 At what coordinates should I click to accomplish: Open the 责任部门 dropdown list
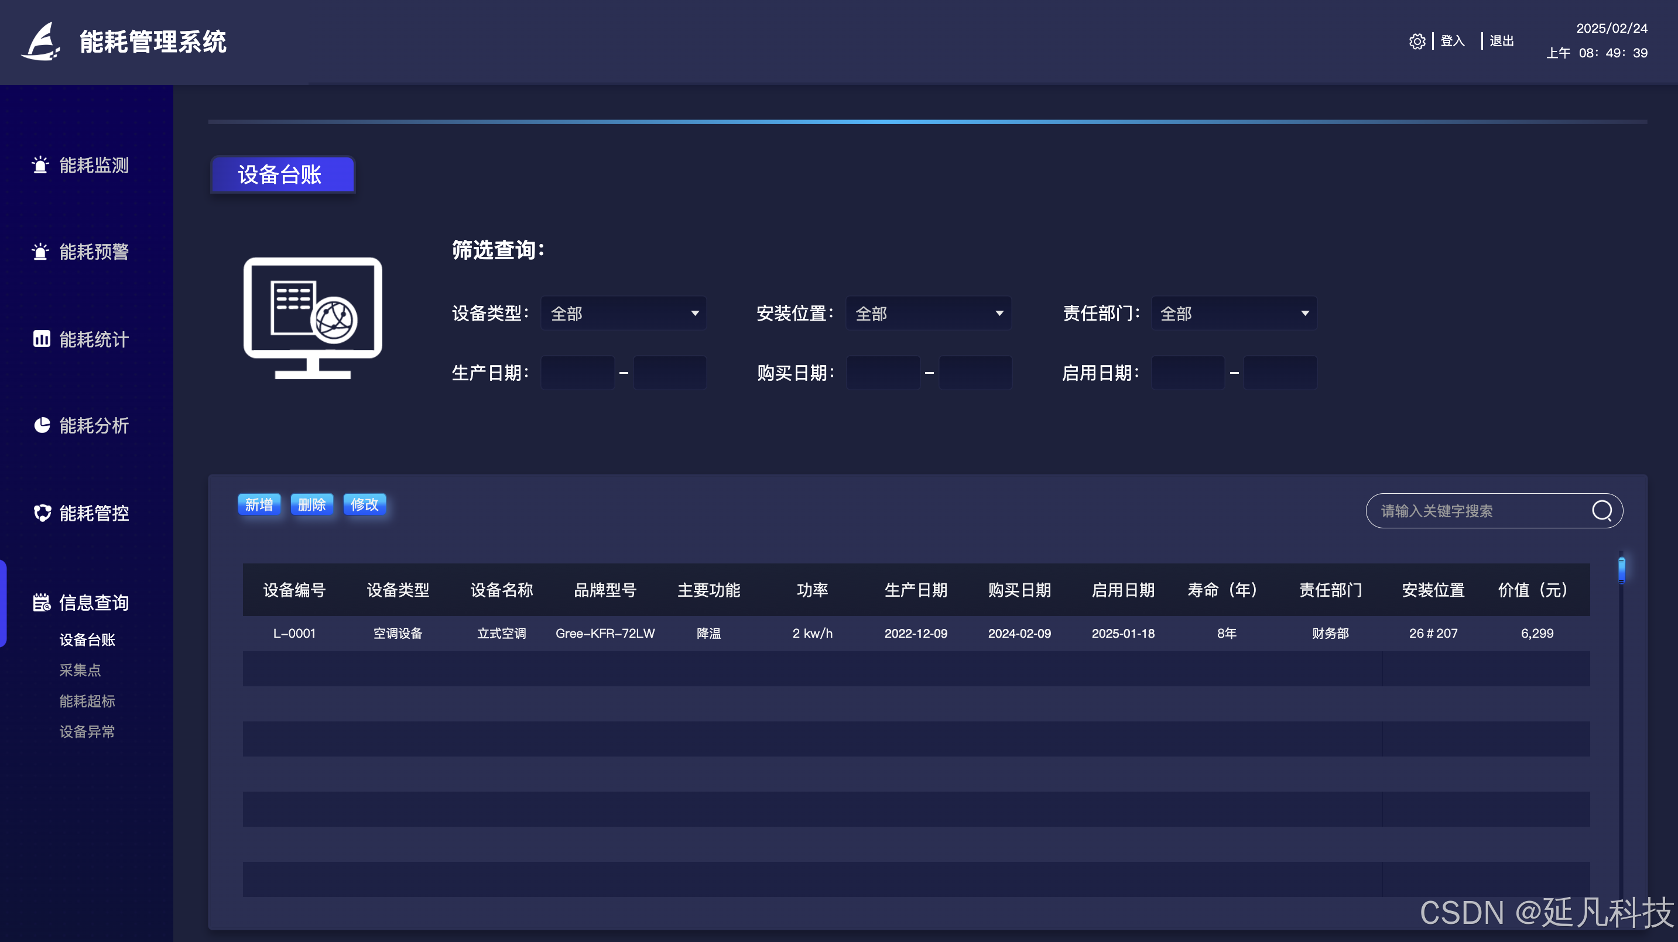point(1234,313)
